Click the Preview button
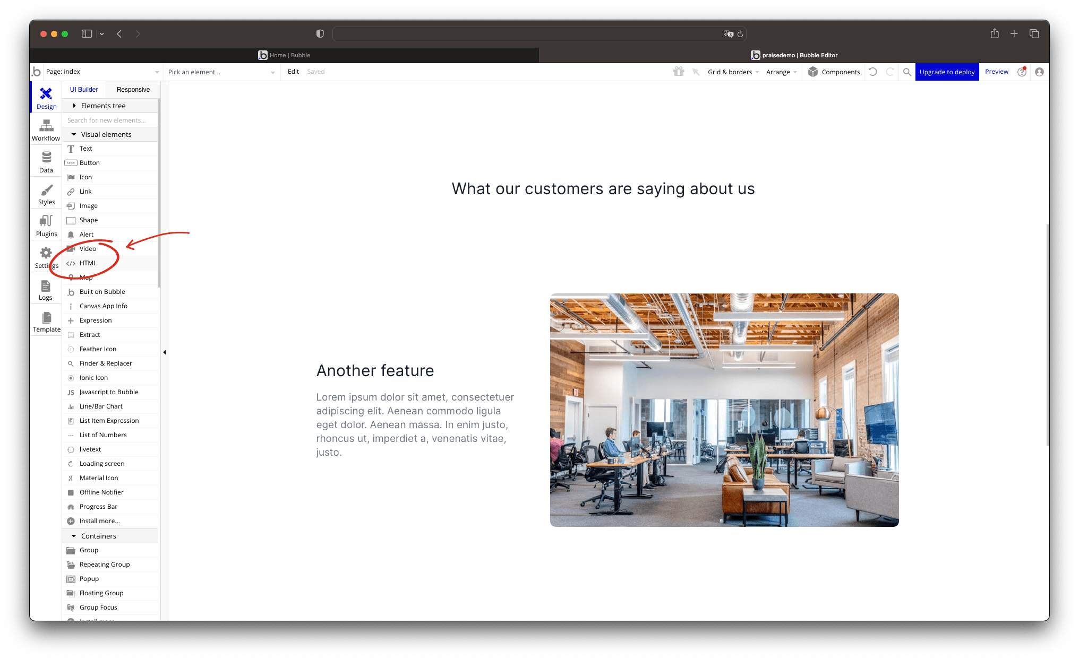 coord(997,72)
